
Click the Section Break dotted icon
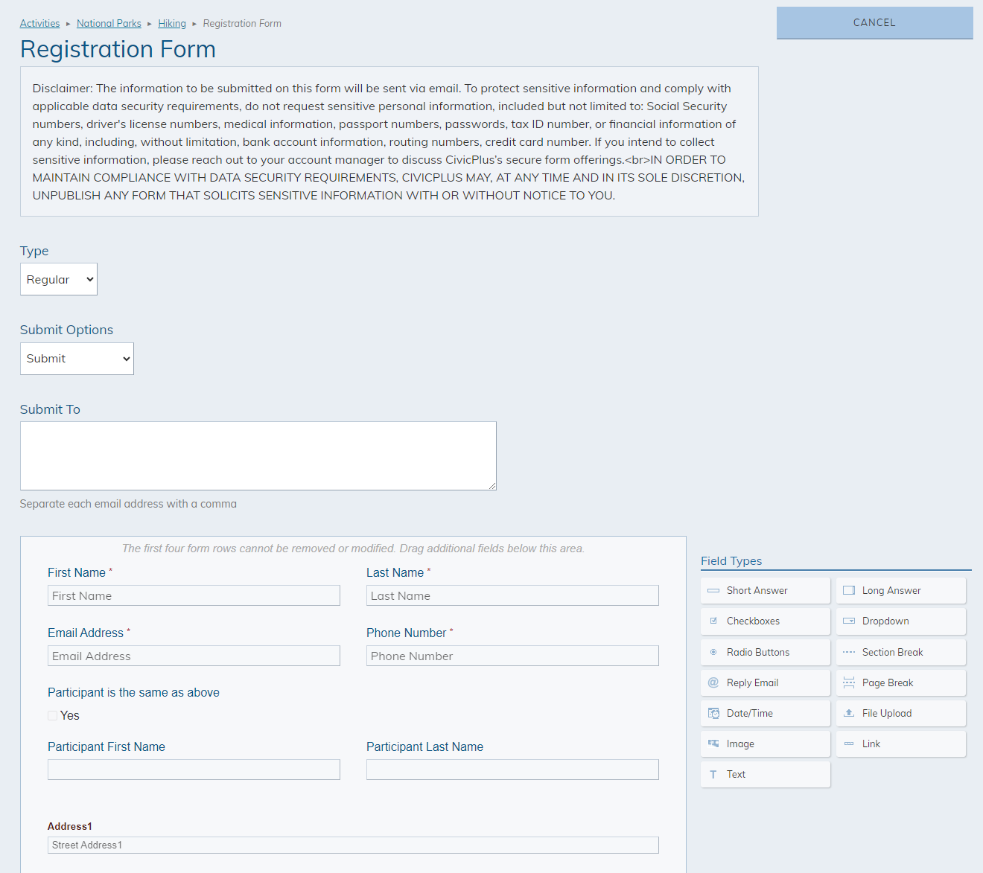pyautogui.click(x=849, y=652)
